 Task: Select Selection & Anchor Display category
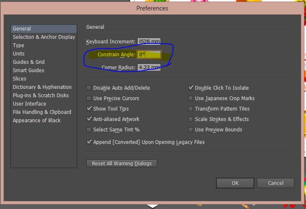(44, 37)
